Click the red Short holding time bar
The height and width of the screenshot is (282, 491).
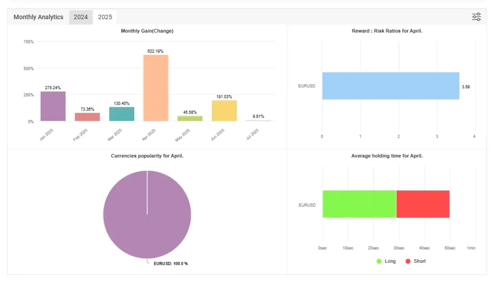(x=423, y=204)
